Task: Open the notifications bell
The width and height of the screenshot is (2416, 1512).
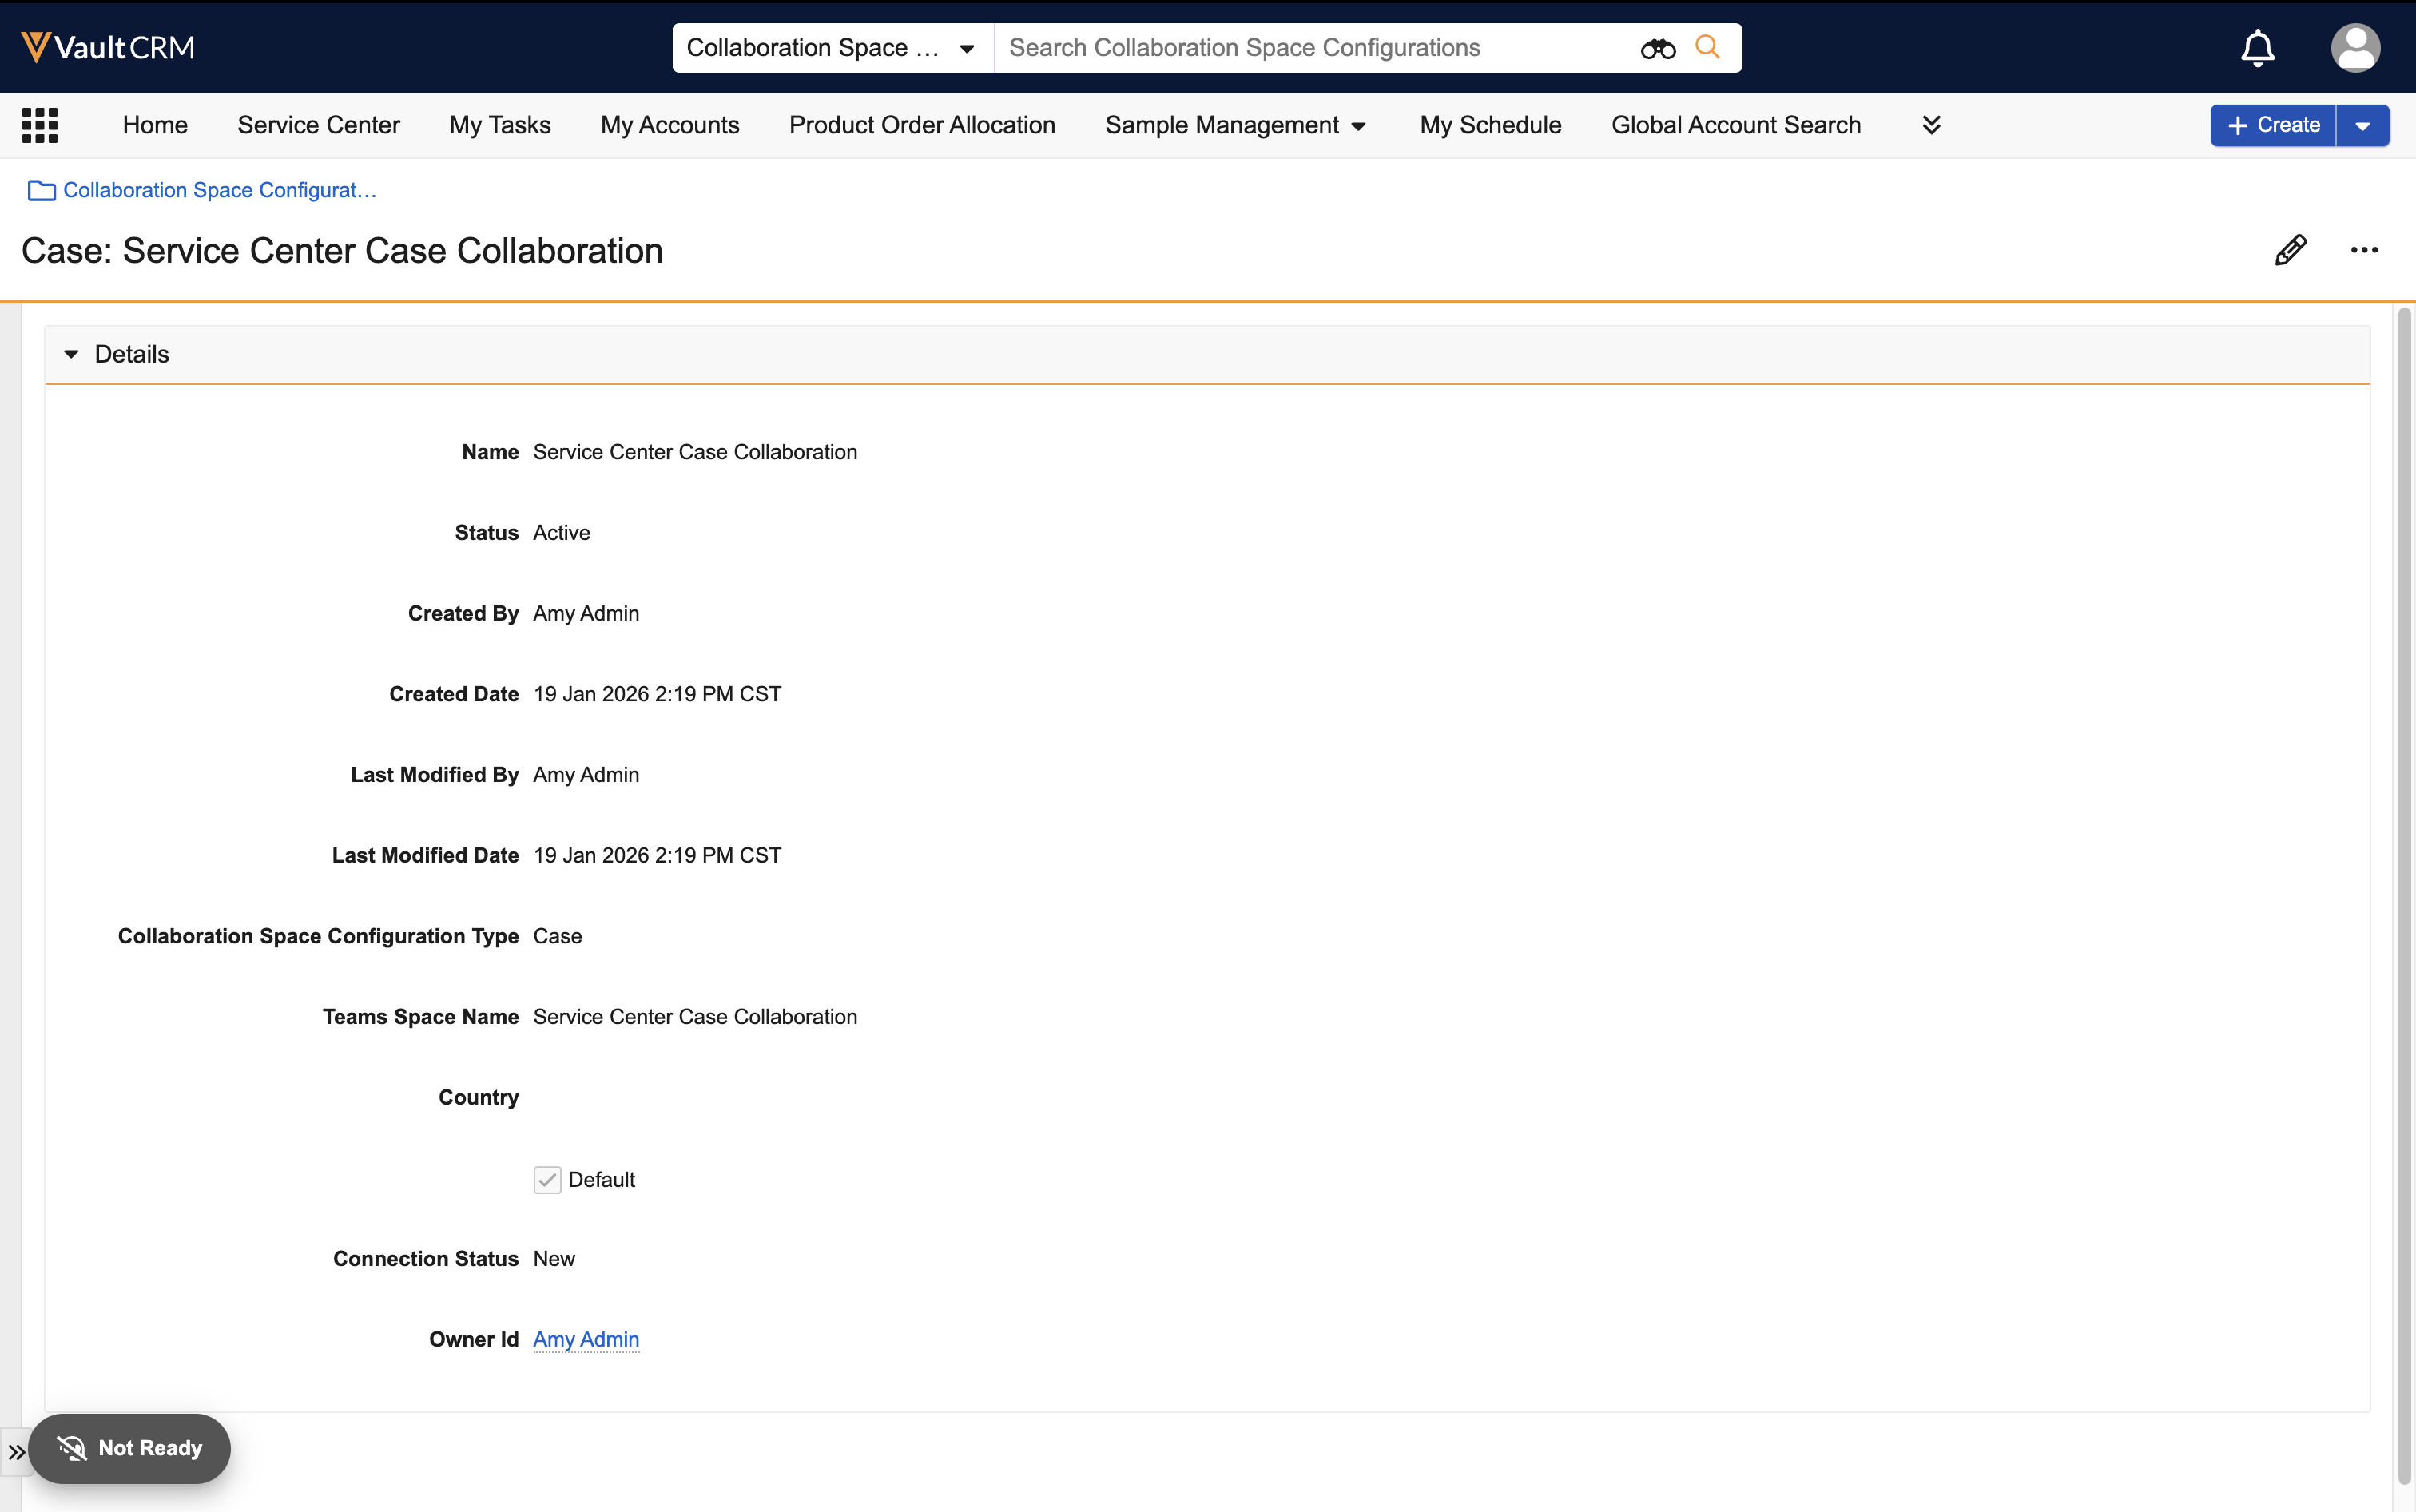Action: tap(2257, 48)
